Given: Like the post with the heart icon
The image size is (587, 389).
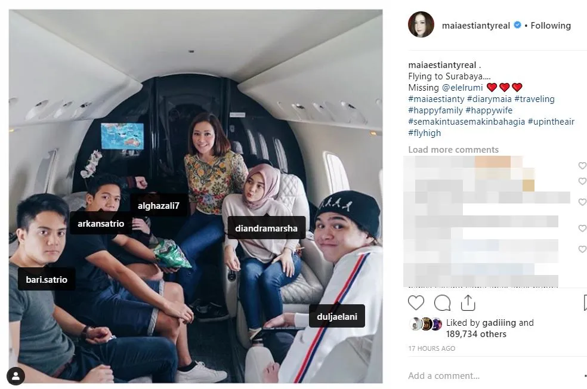Looking at the screenshot, I should pos(416,303).
